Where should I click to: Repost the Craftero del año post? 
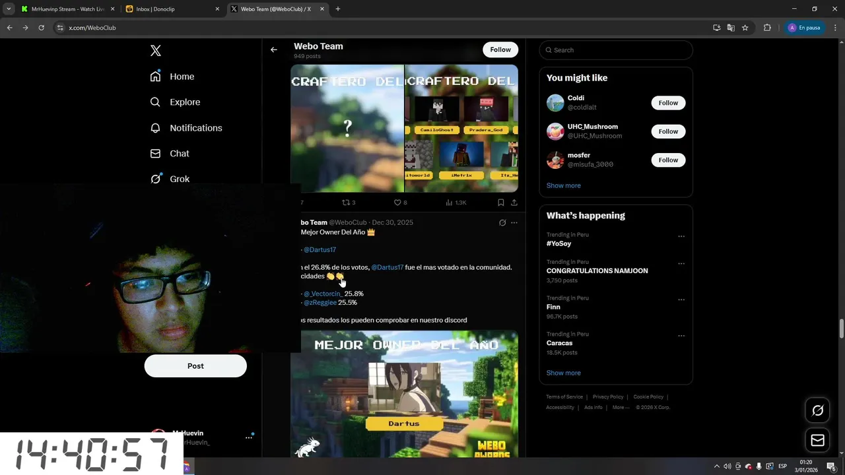point(349,203)
